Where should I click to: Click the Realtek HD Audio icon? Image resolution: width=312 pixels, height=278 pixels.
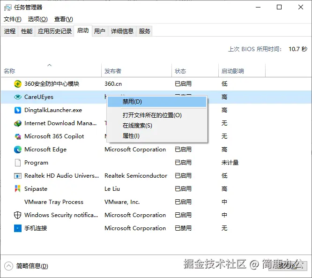pyautogui.click(x=18, y=176)
